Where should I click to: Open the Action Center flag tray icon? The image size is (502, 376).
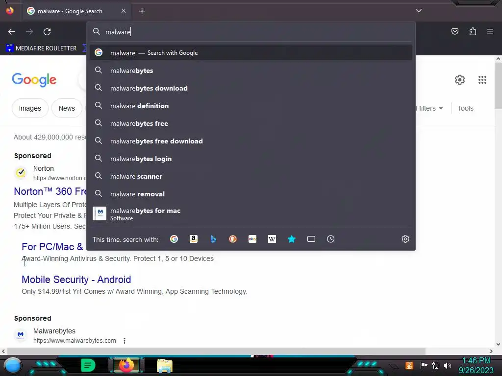[424, 365]
